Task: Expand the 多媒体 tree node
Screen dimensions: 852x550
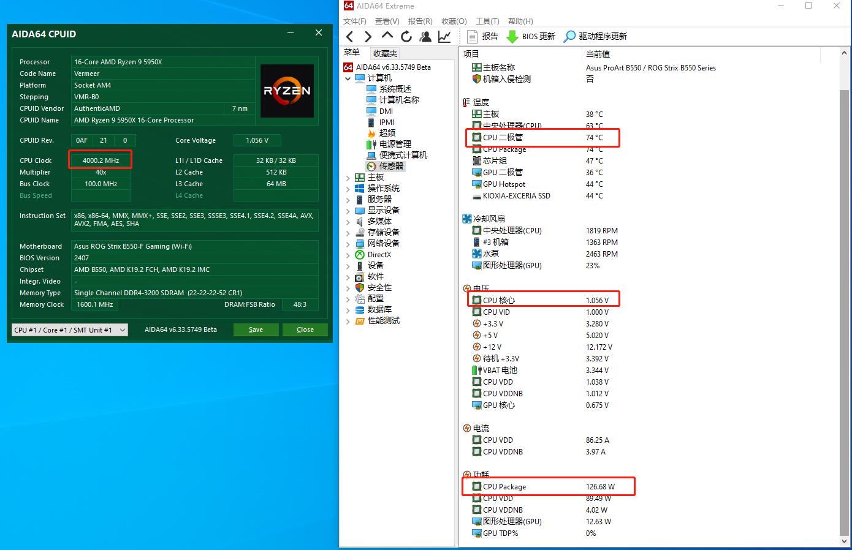Action: click(348, 222)
